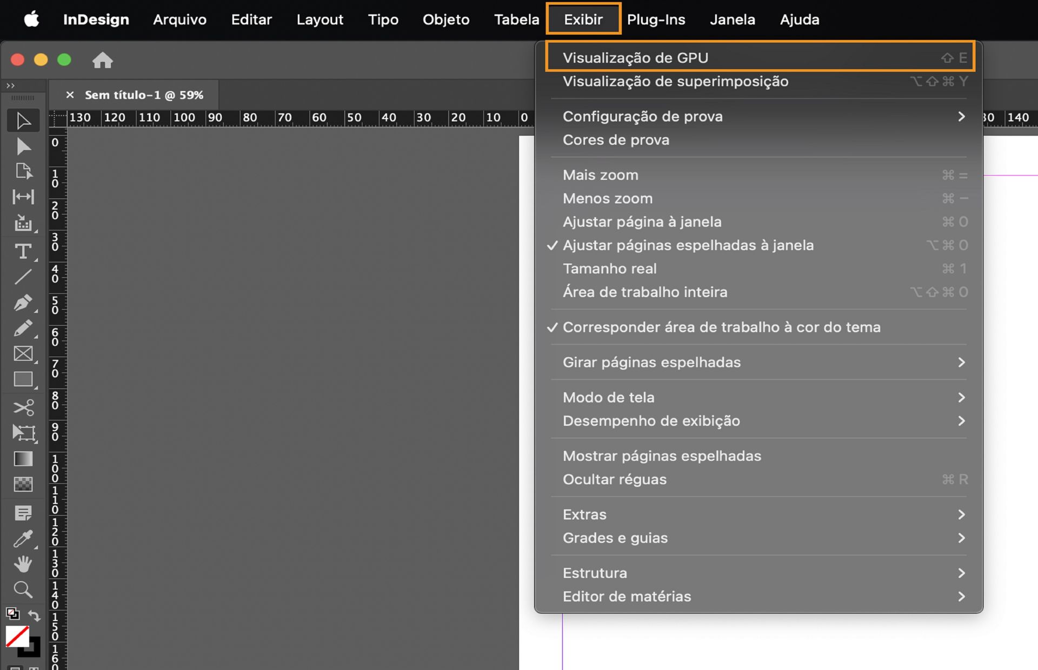This screenshot has height=670, width=1038.
Task: Click Mais zoom to zoom in
Action: pyautogui.click(x=601, y=175)
